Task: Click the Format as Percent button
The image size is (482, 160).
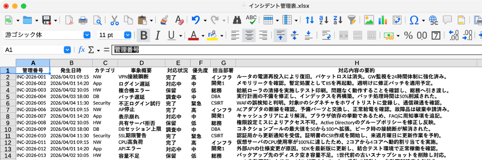Action: click(x=408, y=35)
